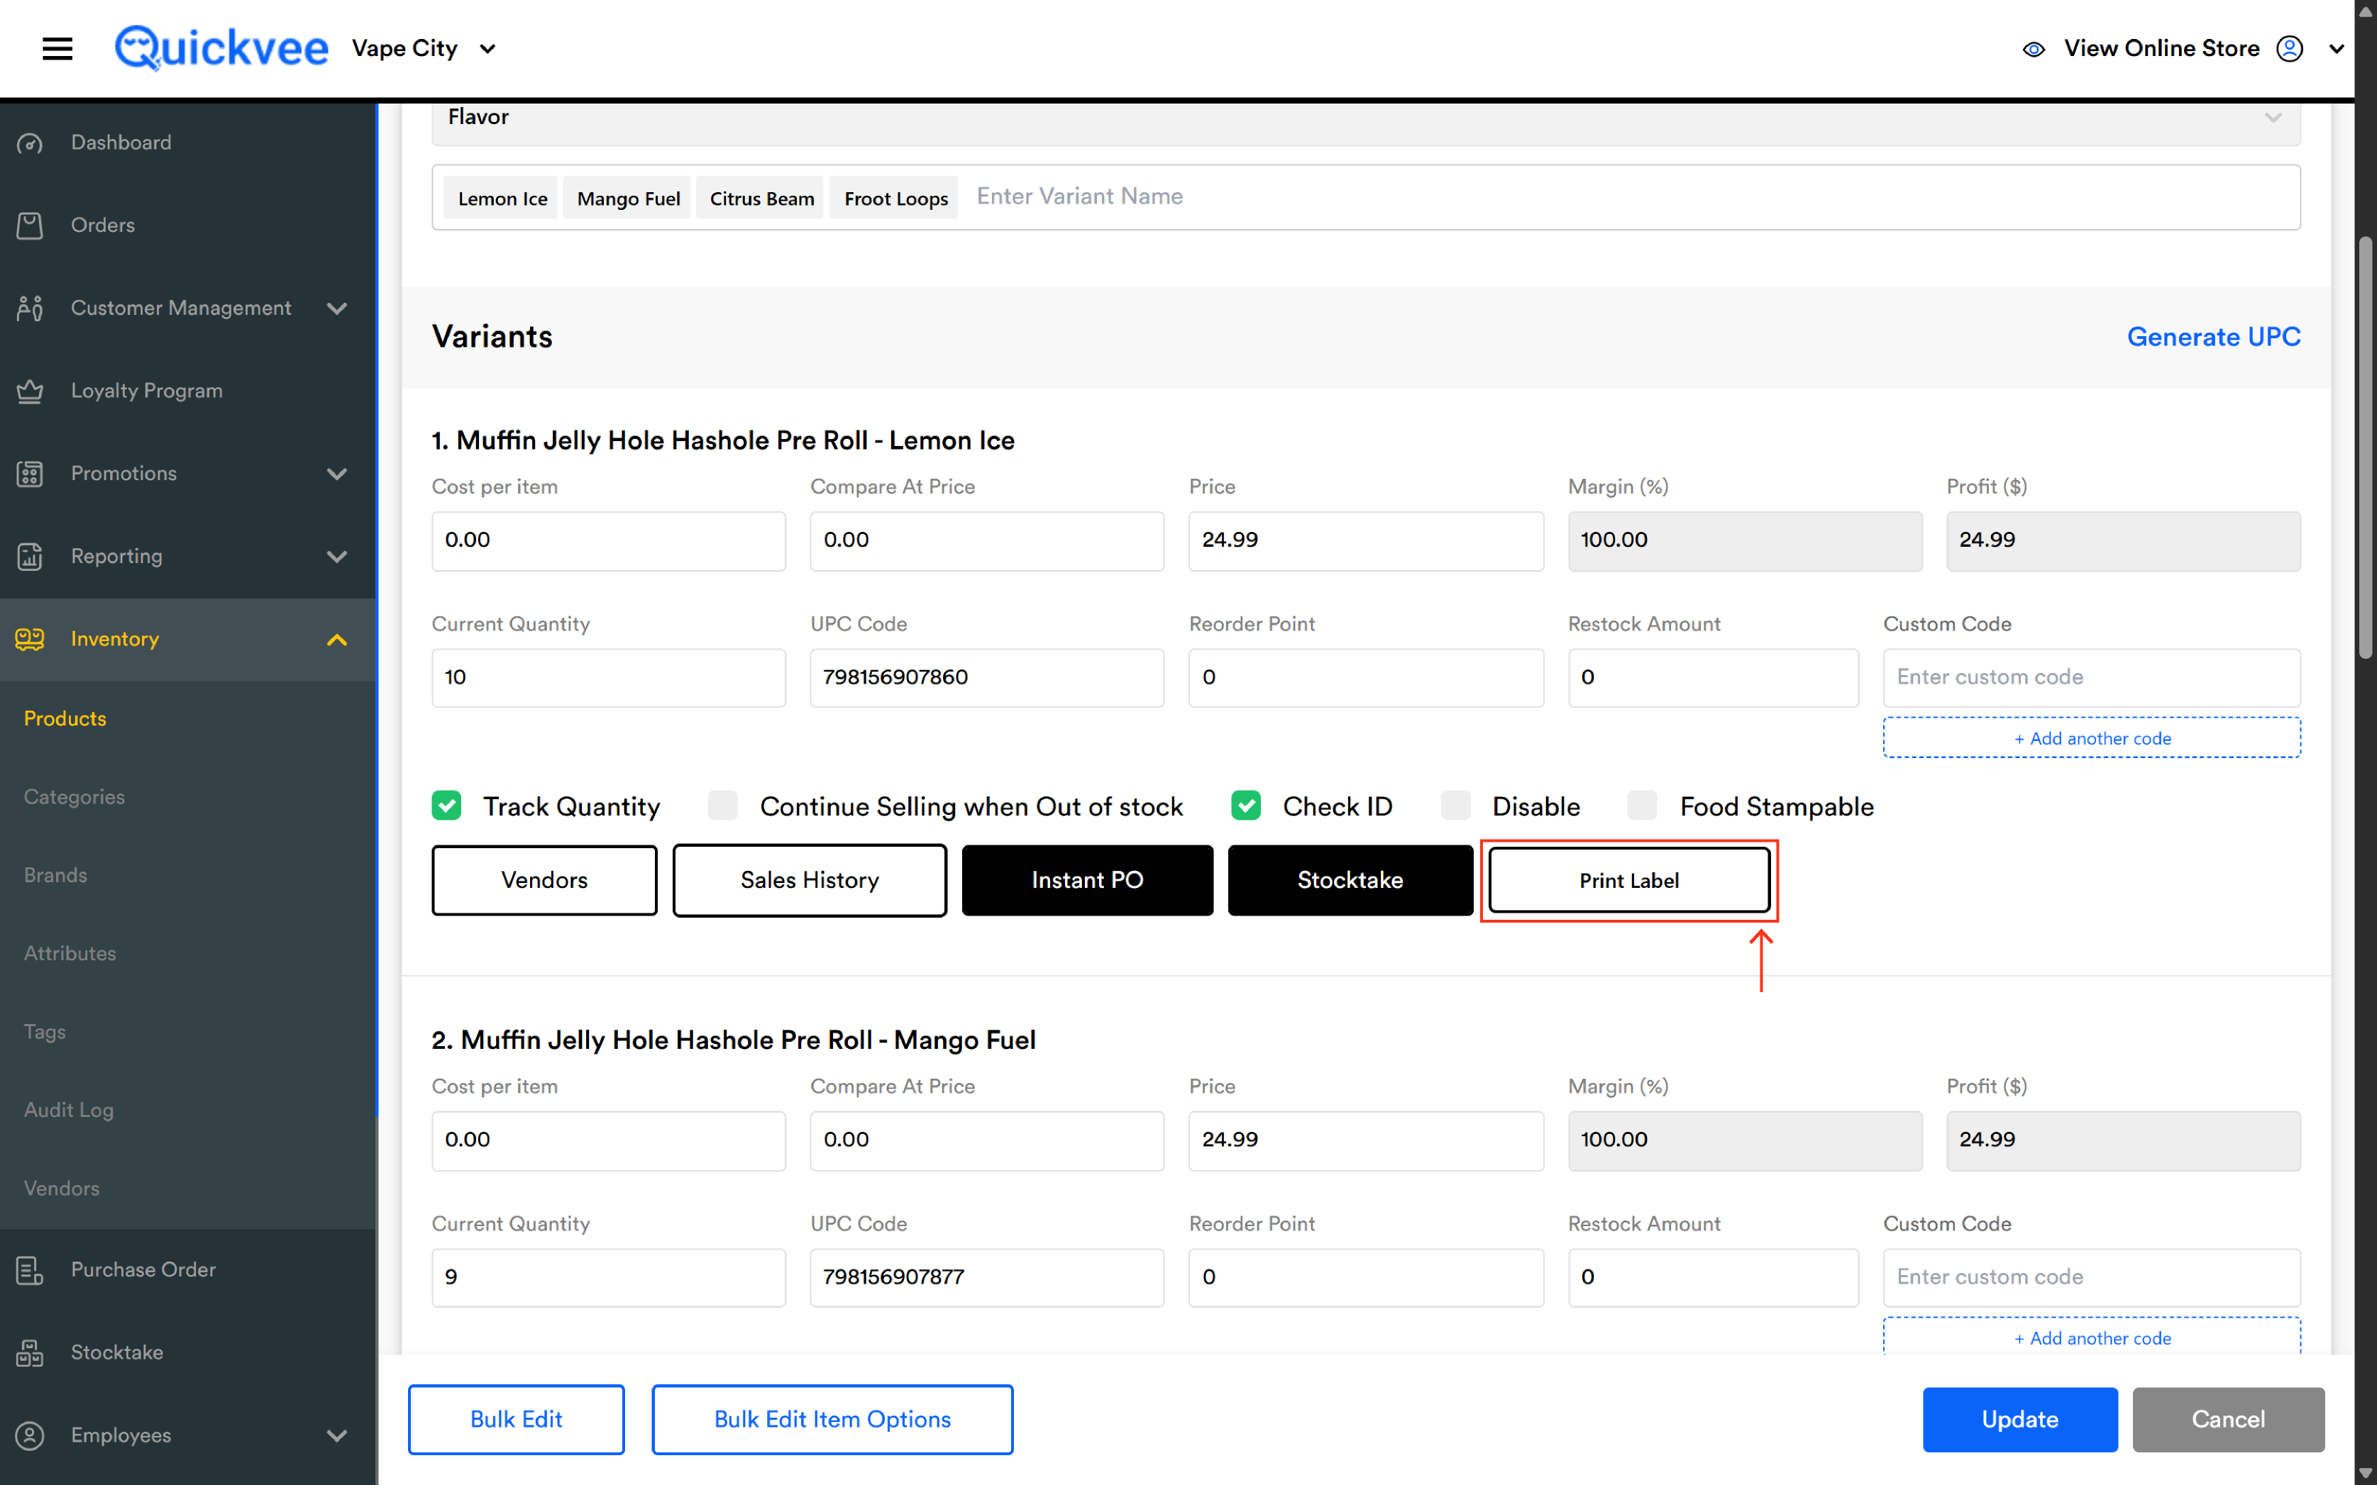Click Bulk Edit Item Options

pyautogui.click(x=832, y=1419)
